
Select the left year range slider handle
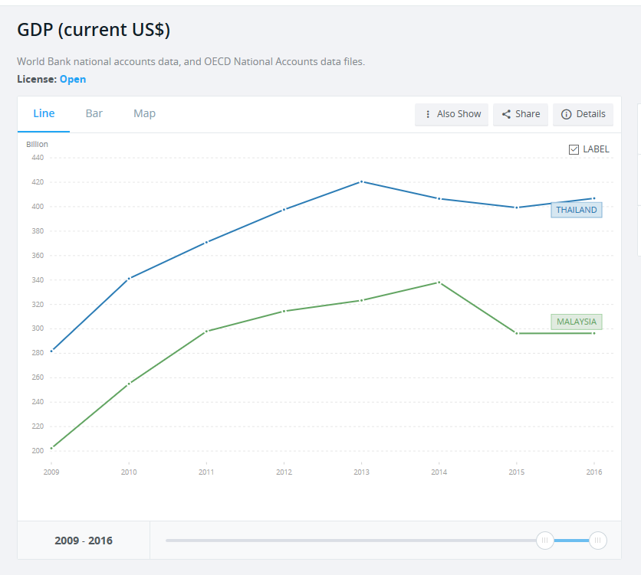[x=545, y=541]
